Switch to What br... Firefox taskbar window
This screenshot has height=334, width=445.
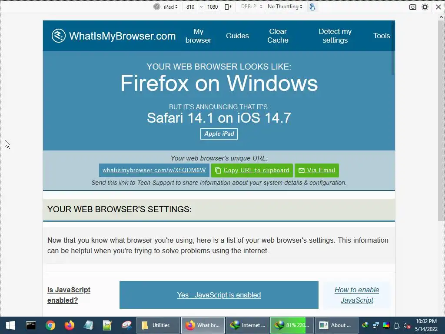[203, 325]
